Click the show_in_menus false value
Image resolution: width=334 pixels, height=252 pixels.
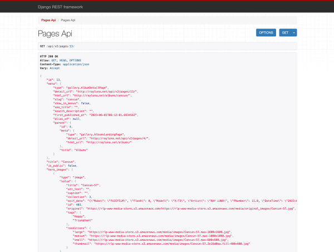85,103
